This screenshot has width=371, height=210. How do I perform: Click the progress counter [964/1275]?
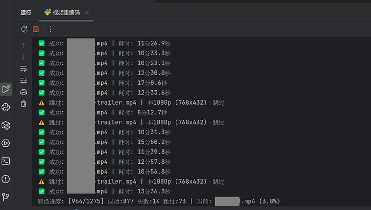click(x=86, y=201)
